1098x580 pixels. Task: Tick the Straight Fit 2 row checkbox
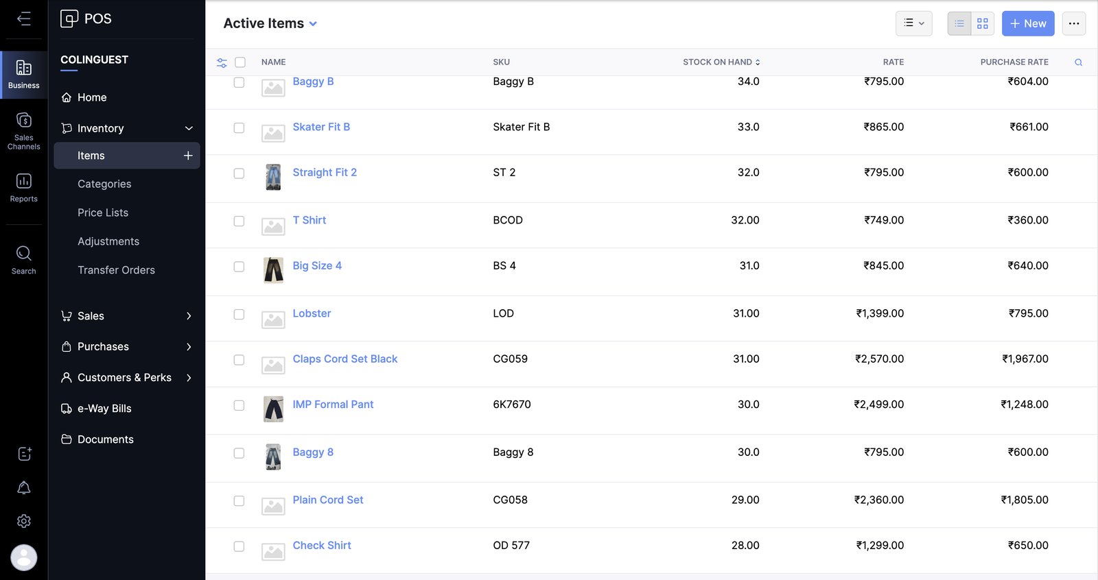coord(239,173)
